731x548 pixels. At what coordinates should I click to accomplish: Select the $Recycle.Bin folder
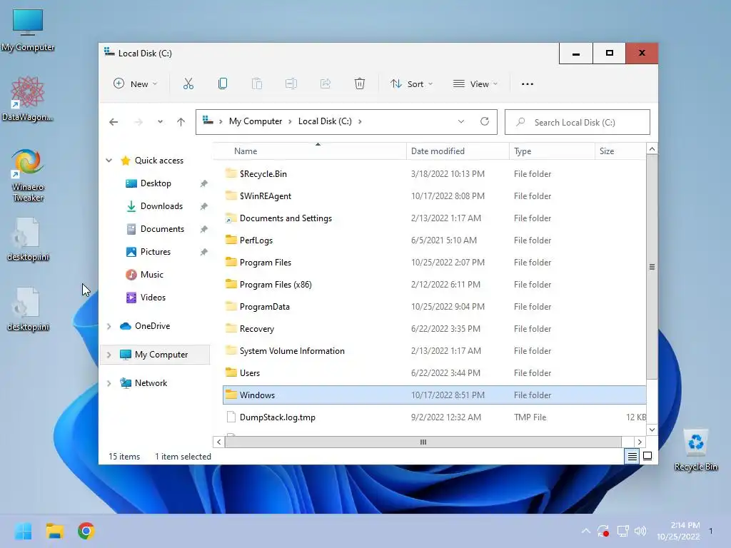tap(434, 174)
